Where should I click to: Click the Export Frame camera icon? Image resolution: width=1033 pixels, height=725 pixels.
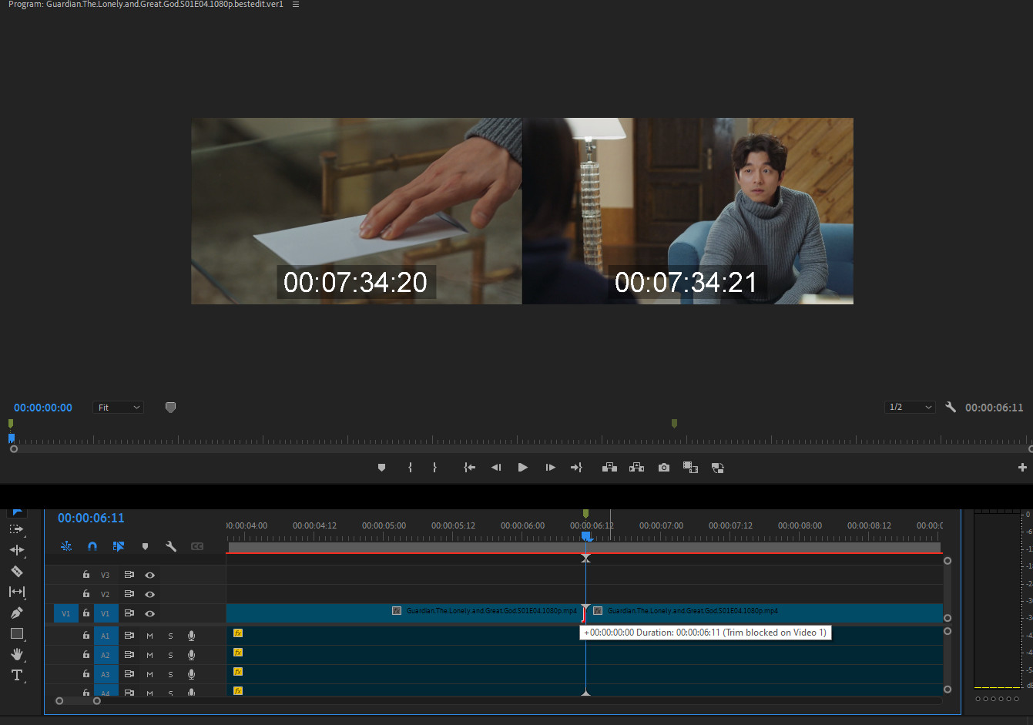click(663, 468)
